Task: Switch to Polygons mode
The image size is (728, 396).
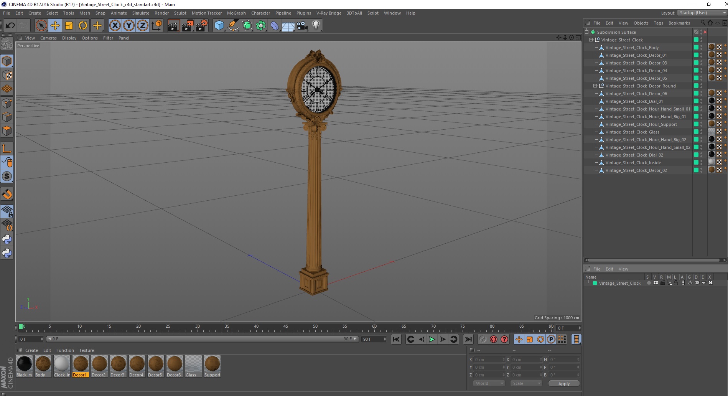Action: [7, 131]
